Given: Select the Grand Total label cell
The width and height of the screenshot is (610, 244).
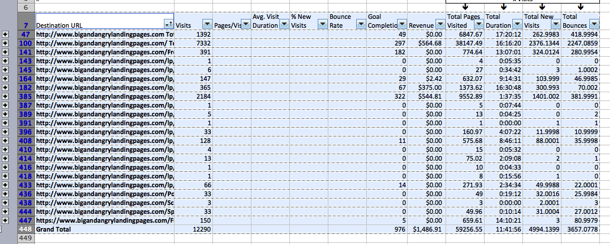Looking at the screenshot, I should [104, 229].
